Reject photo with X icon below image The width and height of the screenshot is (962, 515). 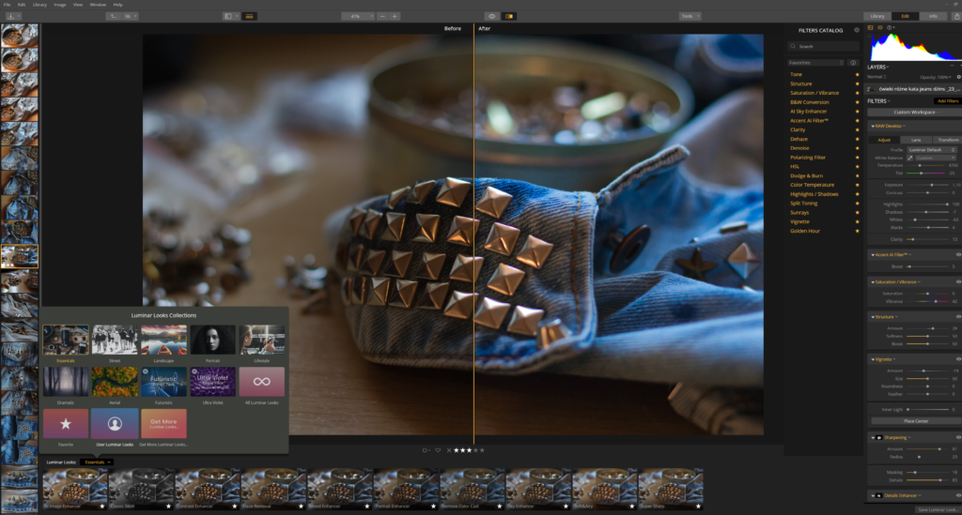click(x=448, y=450)
